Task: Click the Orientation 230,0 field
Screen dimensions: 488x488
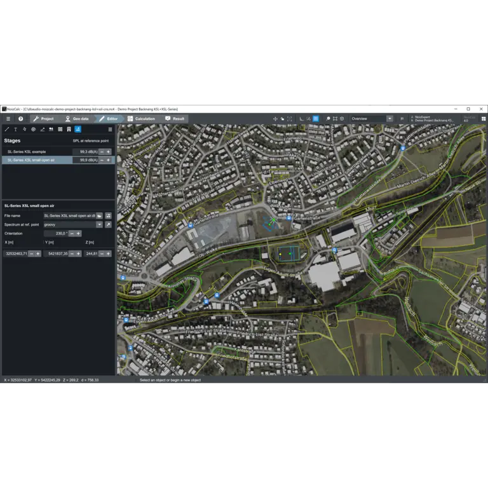Action: 56,233
